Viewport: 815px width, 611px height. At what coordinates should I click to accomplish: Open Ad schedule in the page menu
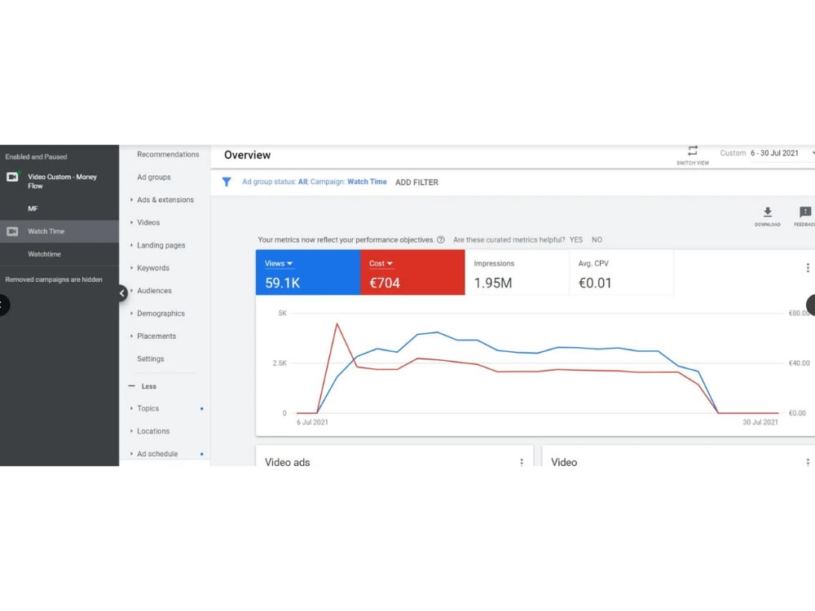pos(157,454)
